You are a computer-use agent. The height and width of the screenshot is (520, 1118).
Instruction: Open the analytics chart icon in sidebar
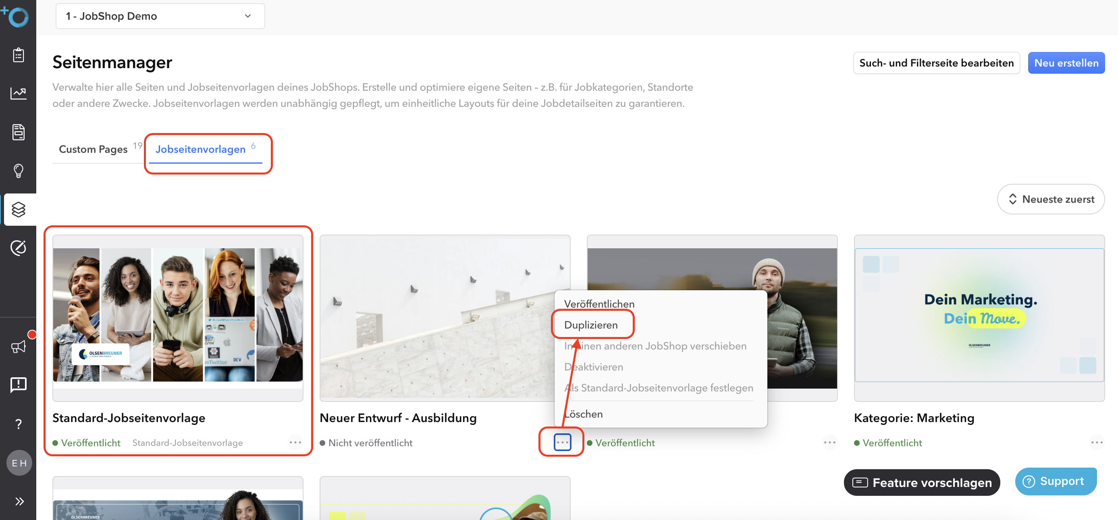(x=18, y=93)
